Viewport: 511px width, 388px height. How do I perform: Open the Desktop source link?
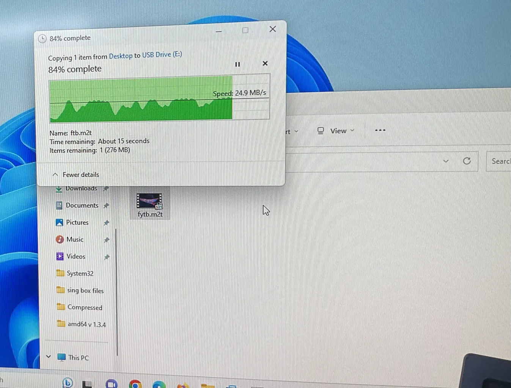[x=121, y=56]
